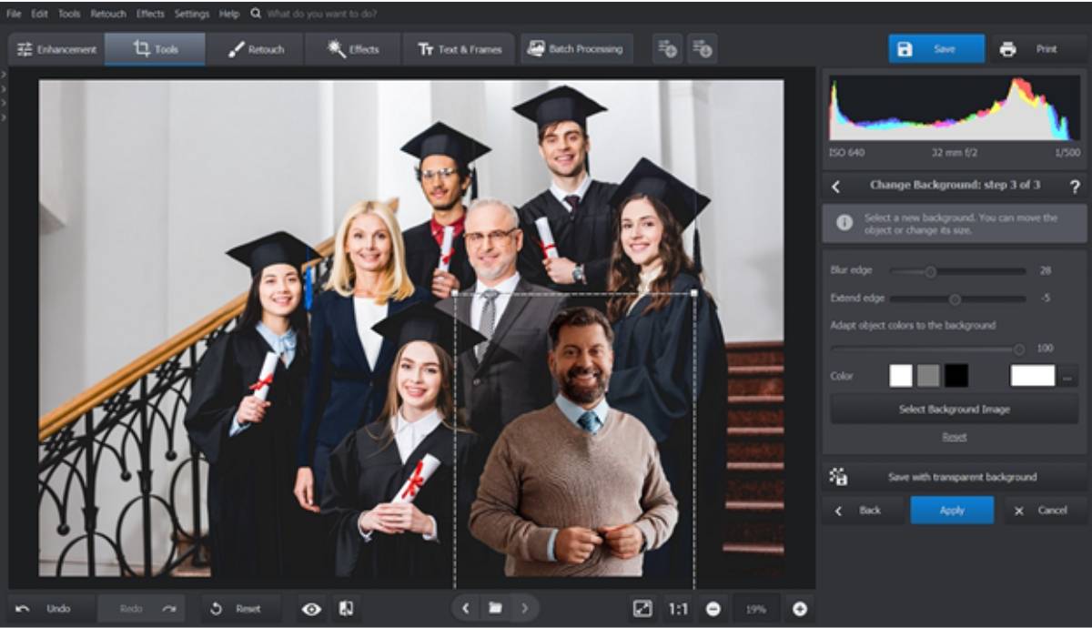This screenshot has width=1092, height=628.
Task: Go to the previous photo arrow
Action: [x=465, y=608]
